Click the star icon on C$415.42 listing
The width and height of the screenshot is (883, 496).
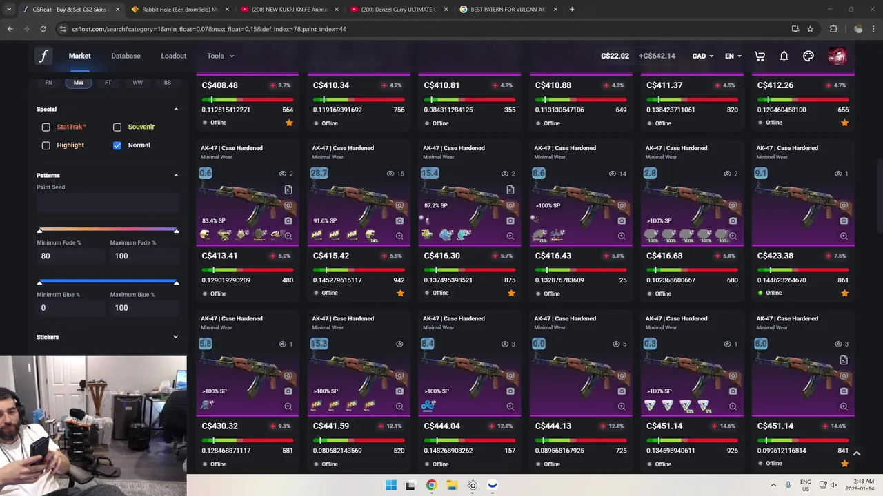(x=400, y=293)
